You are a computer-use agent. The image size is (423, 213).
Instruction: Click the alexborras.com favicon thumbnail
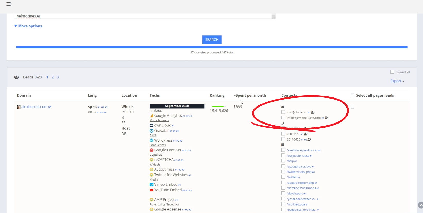click(x=19, y=107)
